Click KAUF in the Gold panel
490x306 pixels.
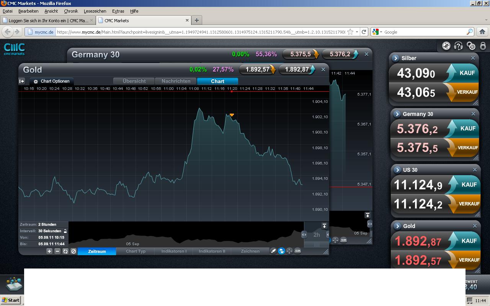(464, 241)
